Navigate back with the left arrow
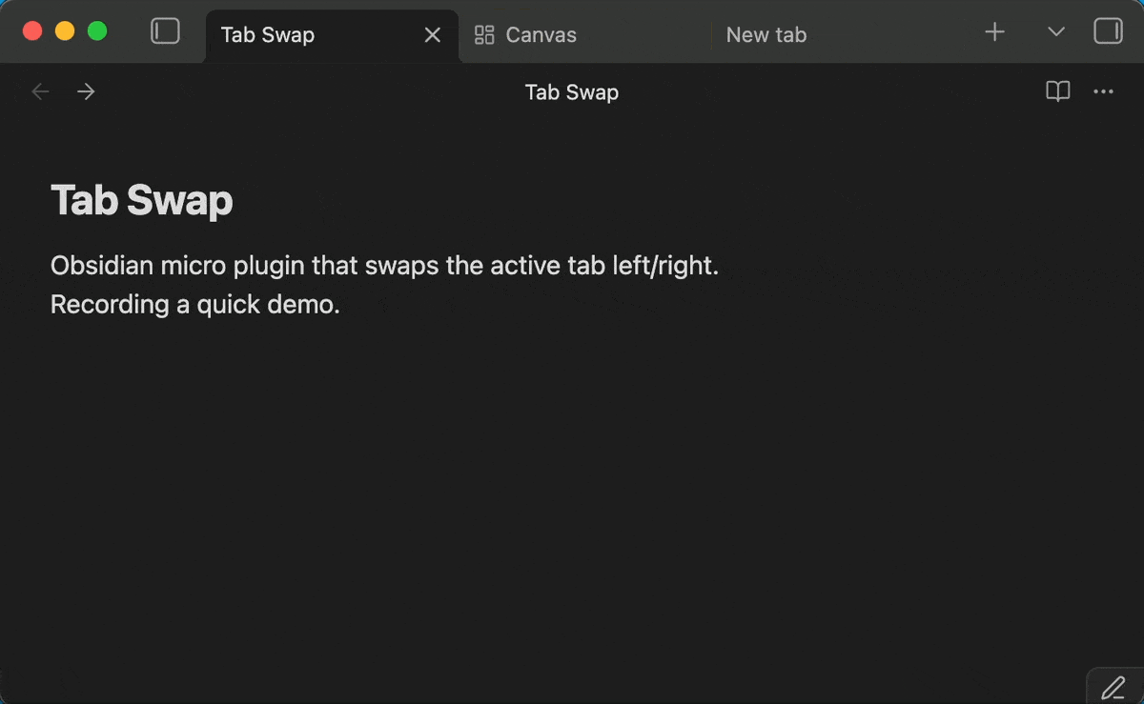The image size is (1144, 704). point(40,91)
